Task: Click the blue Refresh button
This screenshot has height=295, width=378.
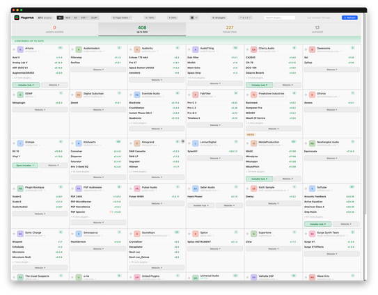Action: click(349, 17)
